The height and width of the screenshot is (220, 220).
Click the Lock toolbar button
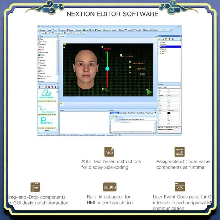106,30
